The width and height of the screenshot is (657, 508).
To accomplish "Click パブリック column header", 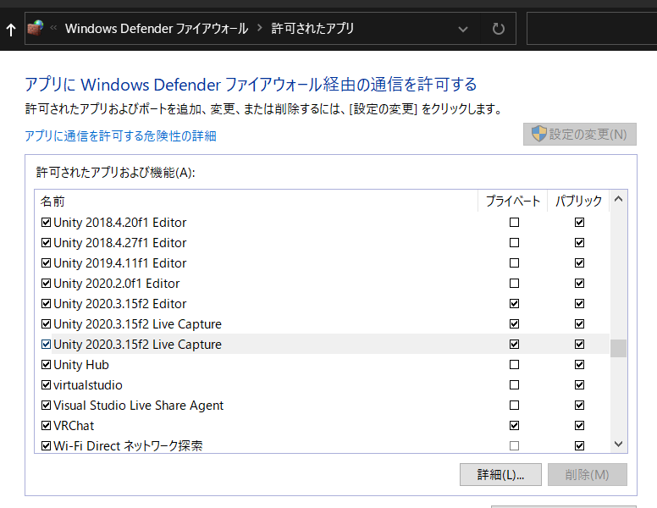I will click(x=578, y=201).
